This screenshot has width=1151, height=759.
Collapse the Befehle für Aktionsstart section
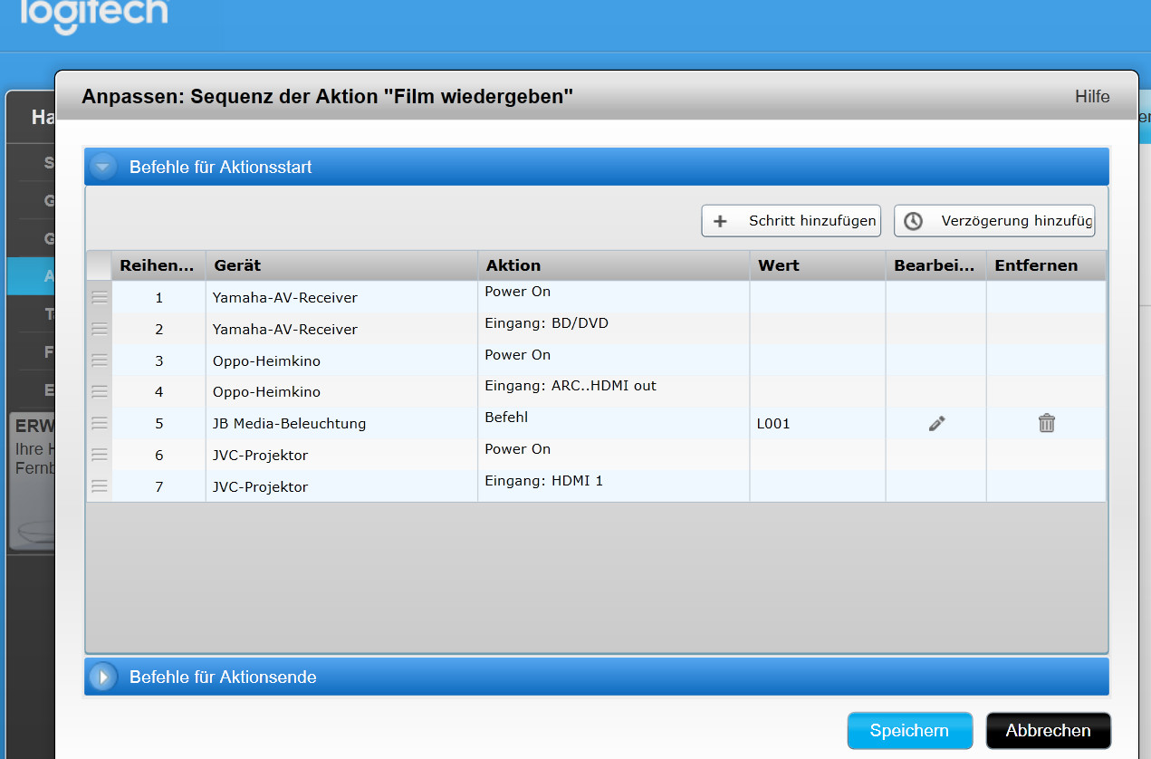pos(103,167)
